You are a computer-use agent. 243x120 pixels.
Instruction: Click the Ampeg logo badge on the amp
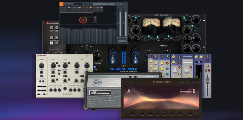pyautogui.click(x=100, y=93)
